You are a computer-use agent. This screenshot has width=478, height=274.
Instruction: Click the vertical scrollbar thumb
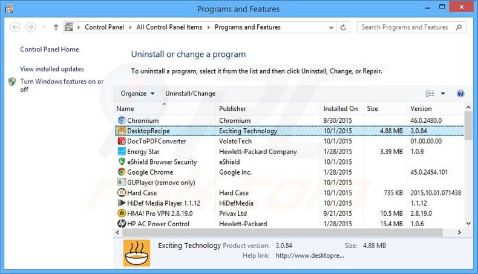click(x=468, y=126)
